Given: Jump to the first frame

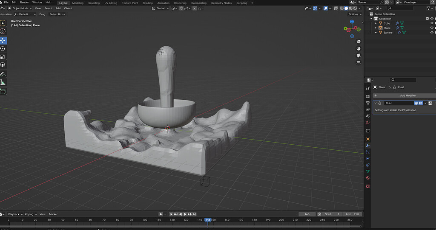Looking at the screenshot, I should [171, 214].
